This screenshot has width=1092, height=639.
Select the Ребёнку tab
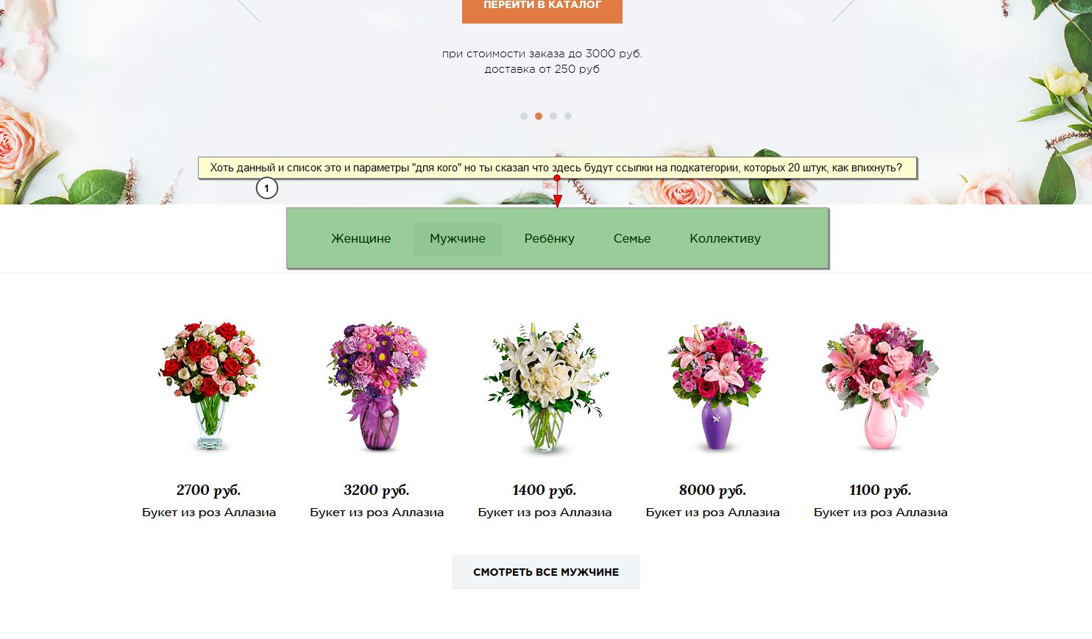[550, 238]
